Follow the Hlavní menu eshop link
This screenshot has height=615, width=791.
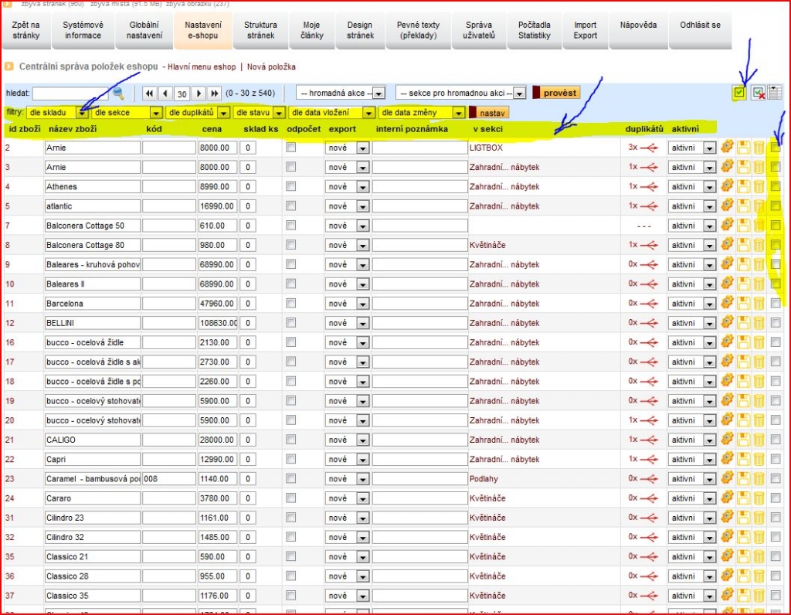click(202, 66)
